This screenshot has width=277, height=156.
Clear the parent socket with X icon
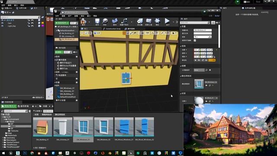pos(210,70)
